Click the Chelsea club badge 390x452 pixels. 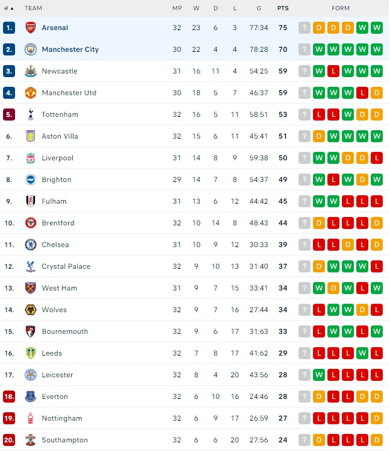(31, 245)
